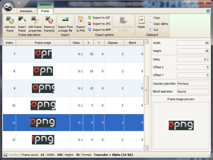The height and width of the screenshot is (160, 213).
Task: Export frame to PNG
Action: pyautogui.click(x=81, y=24)
